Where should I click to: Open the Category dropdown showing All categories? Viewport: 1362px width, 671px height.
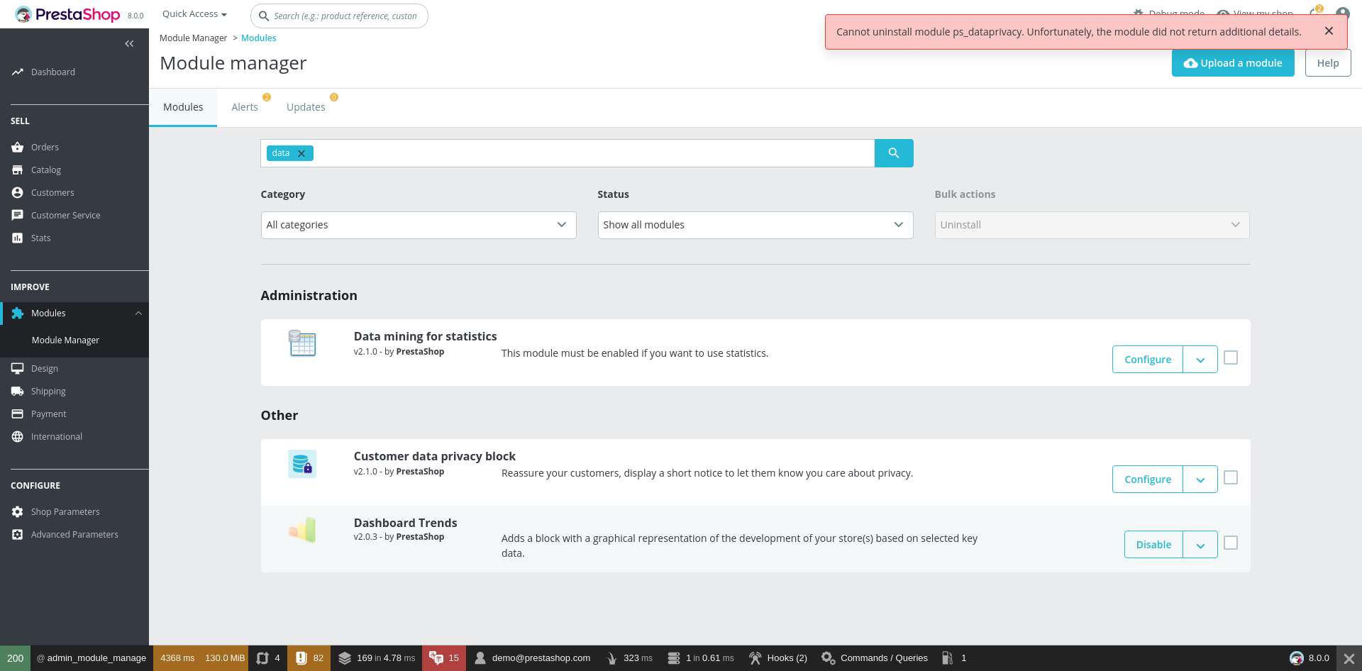pyautogui.click(x=418, y=225)
